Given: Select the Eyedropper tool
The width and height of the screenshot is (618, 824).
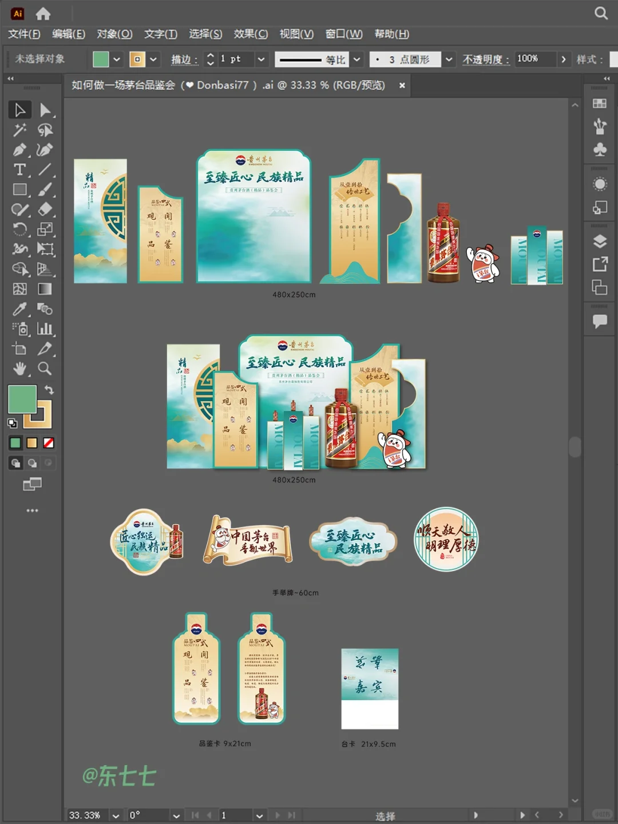Looking at the screenshot, I should coord(19,309).
